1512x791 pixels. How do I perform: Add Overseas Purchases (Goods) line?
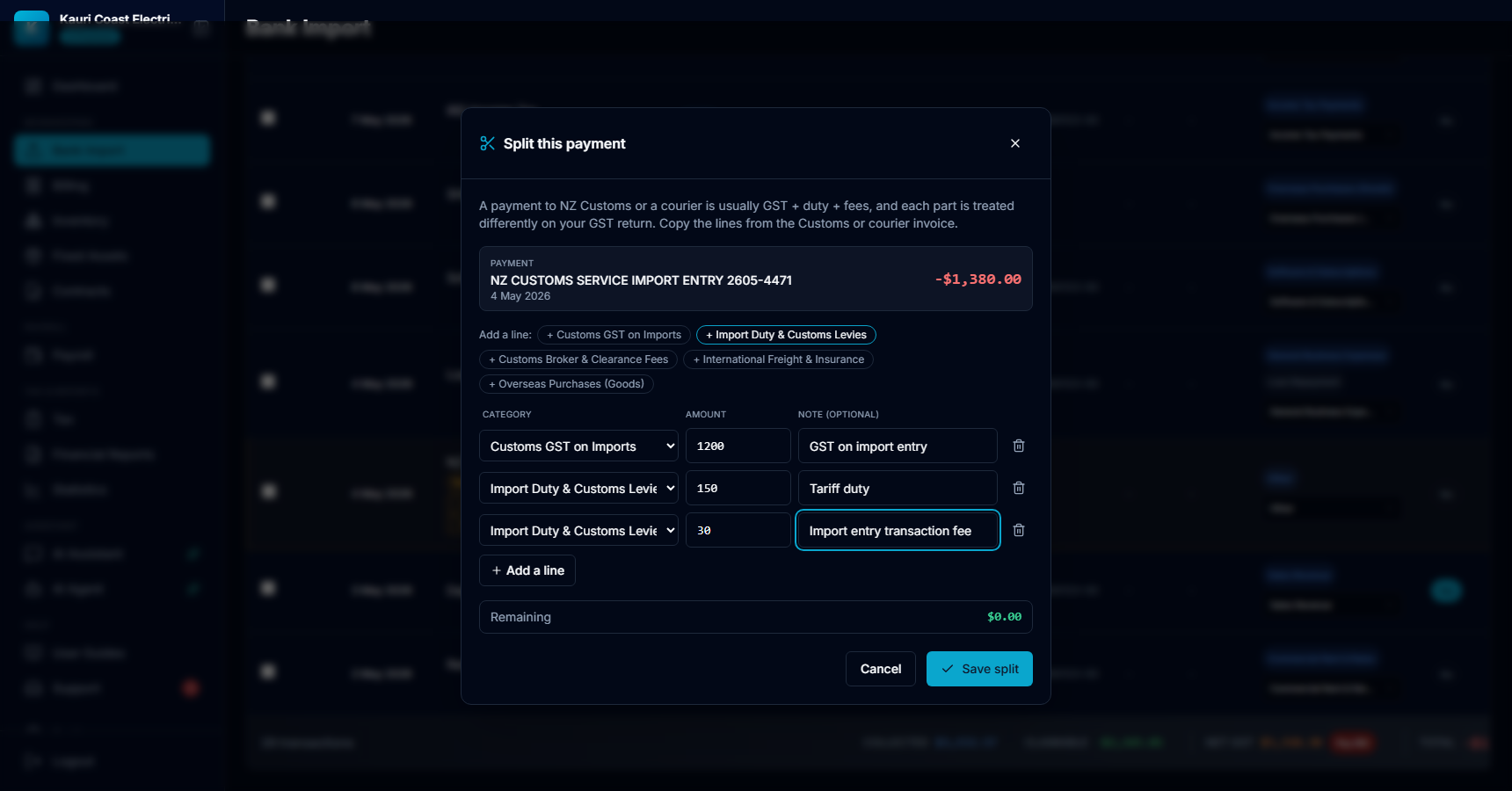pos(566,384)
